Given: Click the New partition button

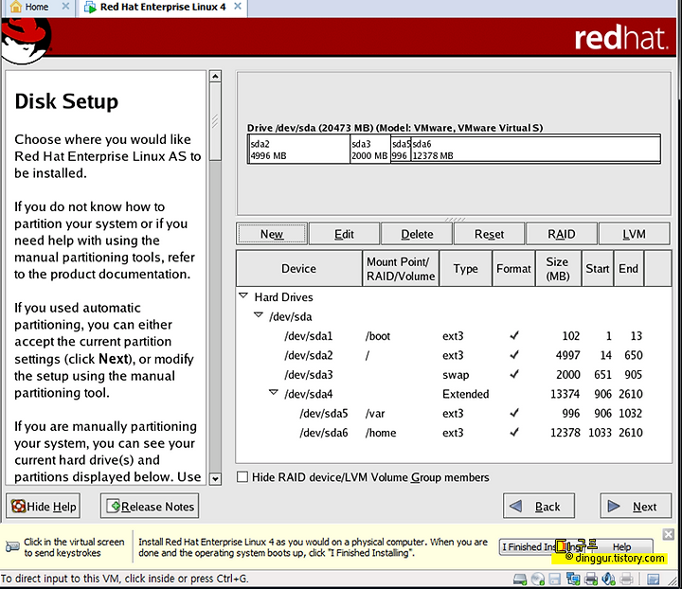Looking at the screenshot, I should [272, 234].
